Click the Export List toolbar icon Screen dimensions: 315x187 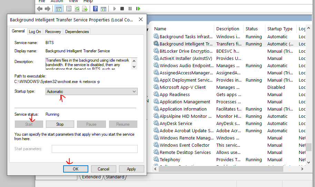point(85,9)
